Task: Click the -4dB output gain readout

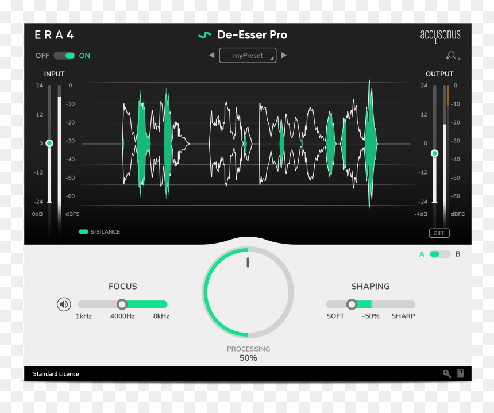Action: pyautogui.click(x=420, y=214)
